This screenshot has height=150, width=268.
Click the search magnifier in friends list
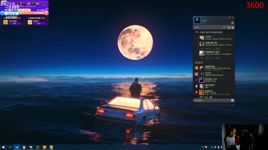224,27
